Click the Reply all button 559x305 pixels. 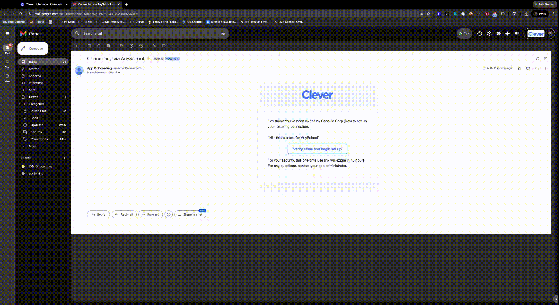[124, 214]
